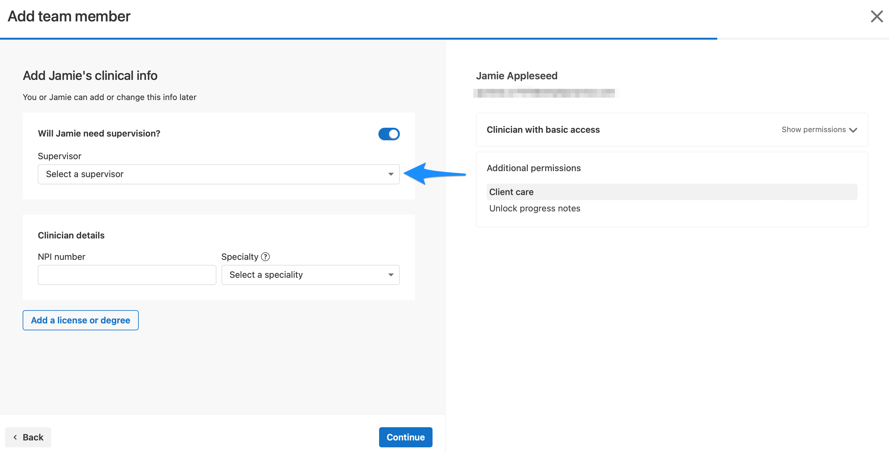Go back to the previous step

click(28, 437)
